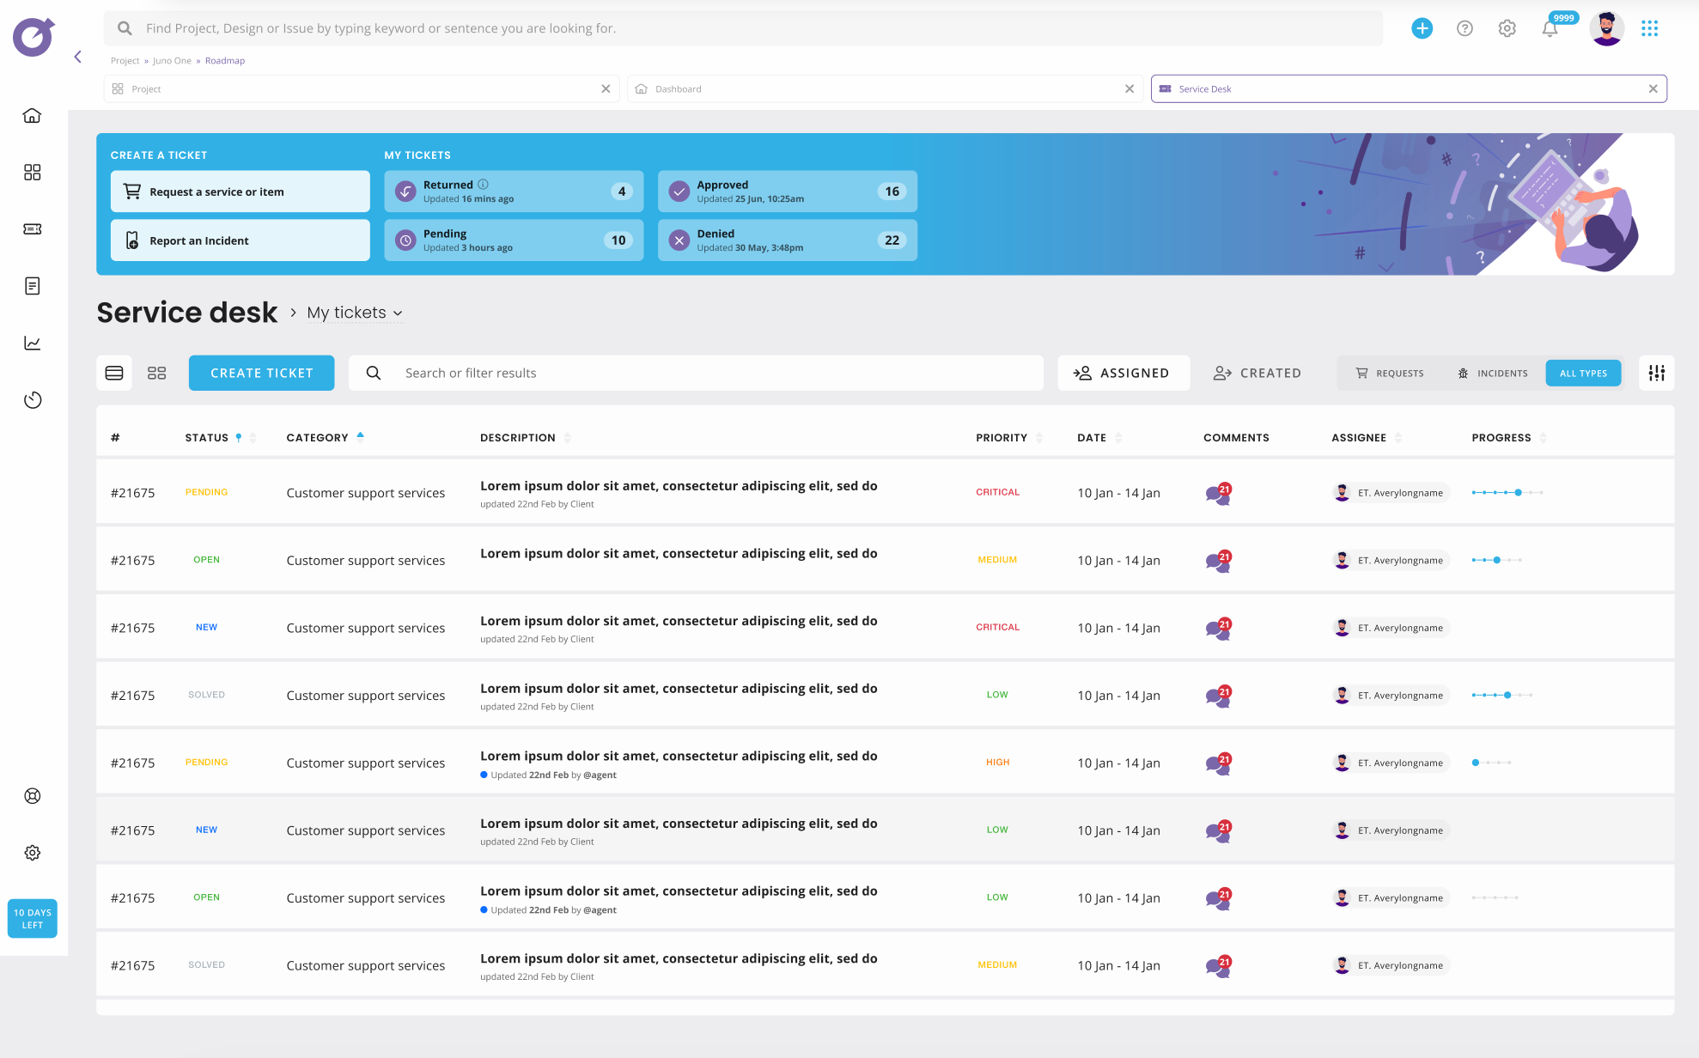
Task: Open the support lifebuoy icon in sidebar
Action: 32,796
